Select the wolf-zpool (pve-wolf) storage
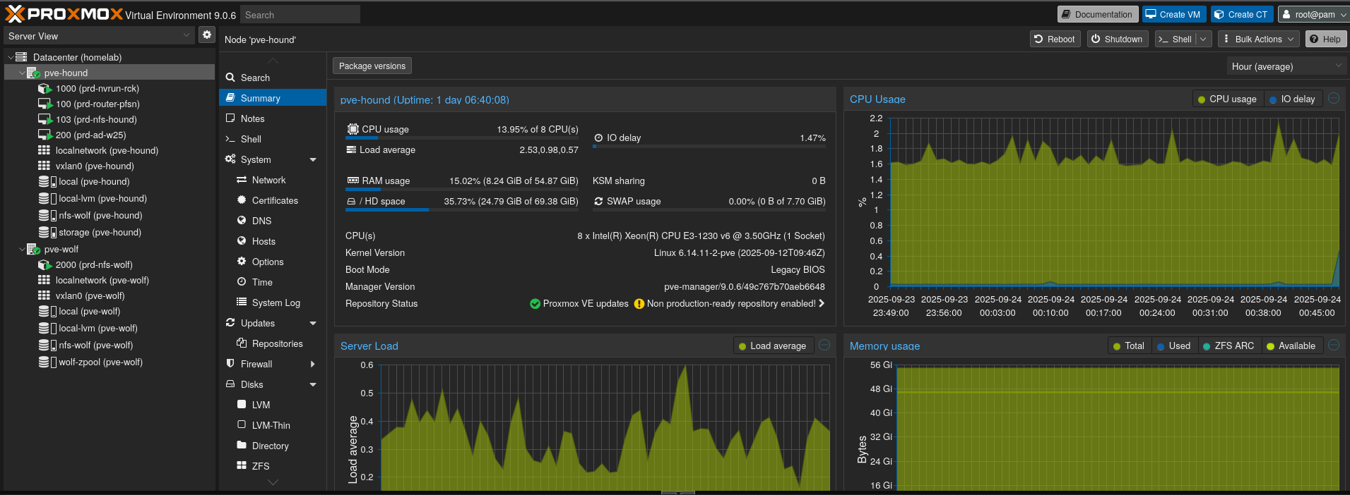The height and width of the screenshot is (495, 1350). 100,362
